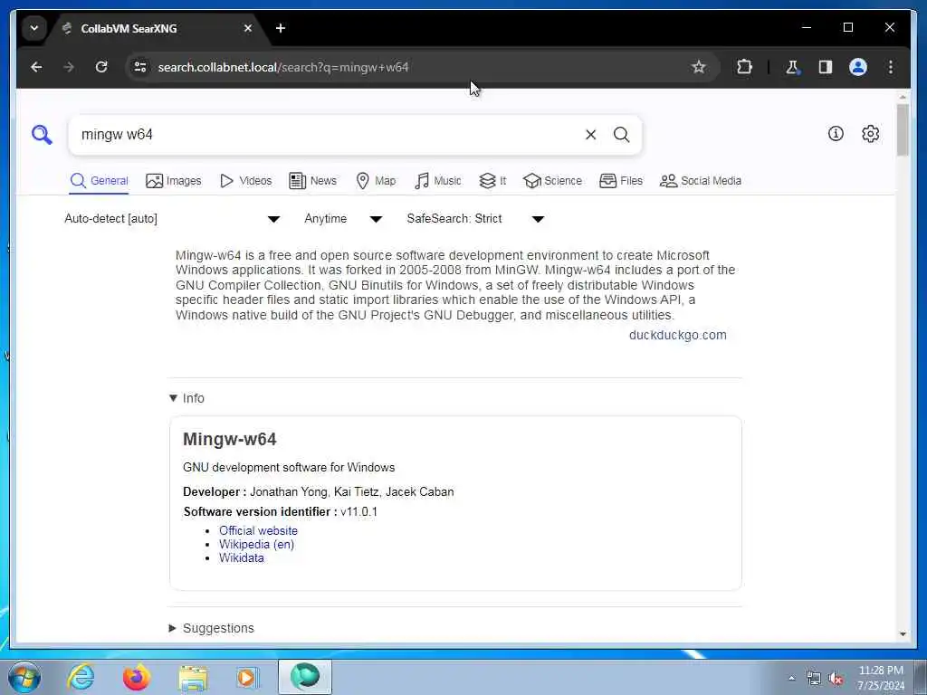This screenshot has width=927, height=695.
Task: Switch to the Videos tab
Action: coord(246,181)
